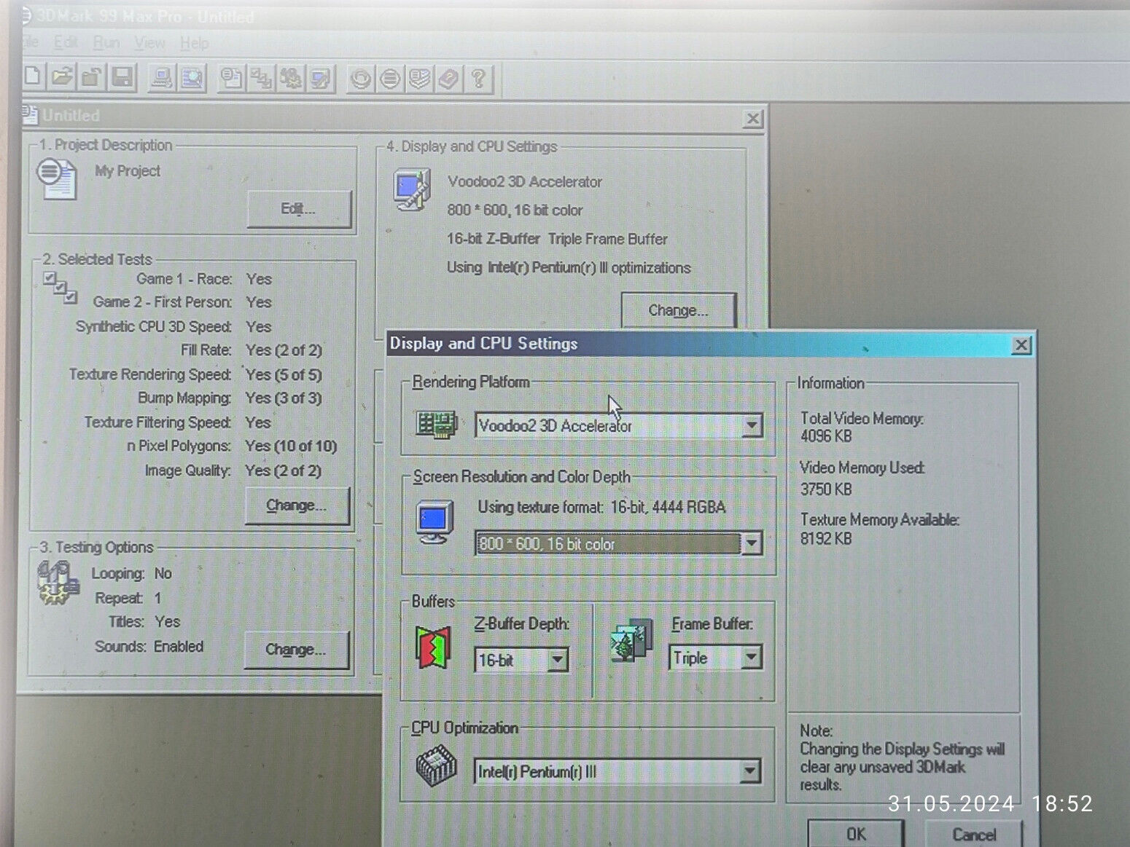
Task: Click "Using texture format: 16-bit, 4444 RGBA" text
Action: 601,508
